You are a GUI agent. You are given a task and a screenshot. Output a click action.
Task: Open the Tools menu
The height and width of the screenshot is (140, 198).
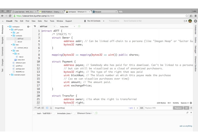point(52,21)
